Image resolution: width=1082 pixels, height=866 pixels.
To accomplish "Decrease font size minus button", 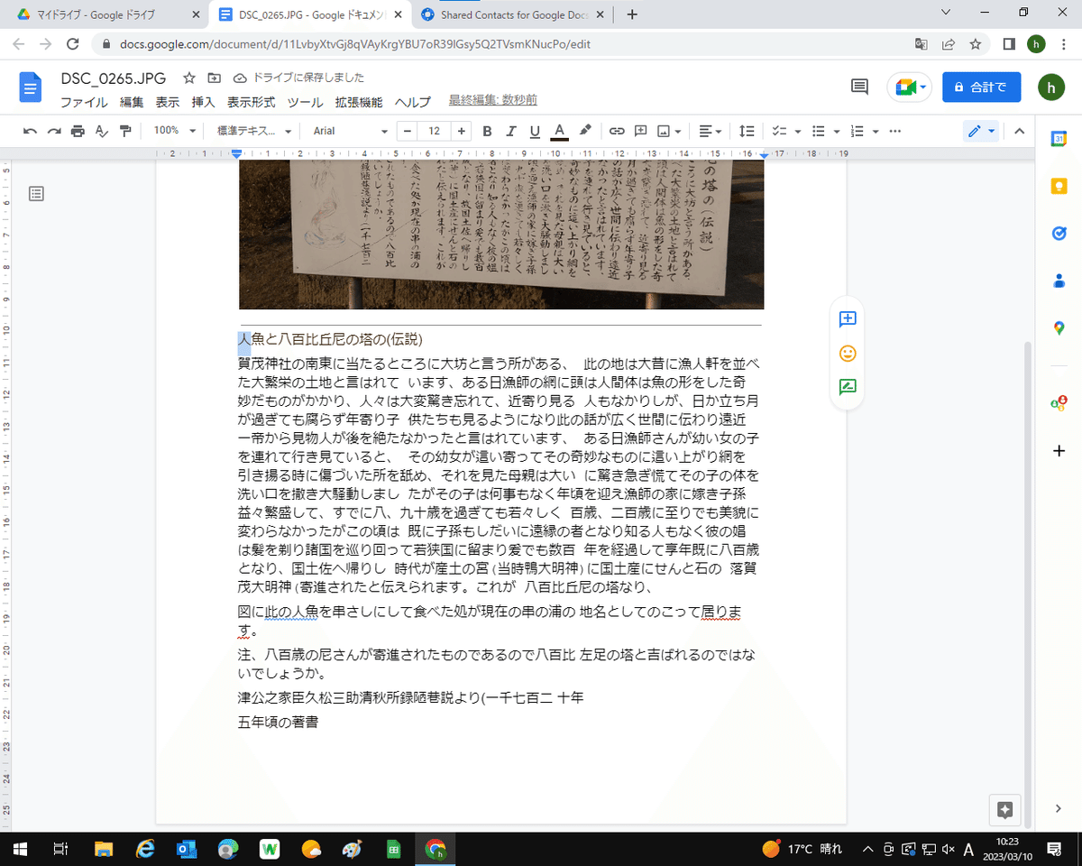I will click(x=408, y=131).
